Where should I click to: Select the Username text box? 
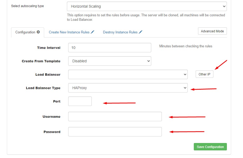click(115, 116)
